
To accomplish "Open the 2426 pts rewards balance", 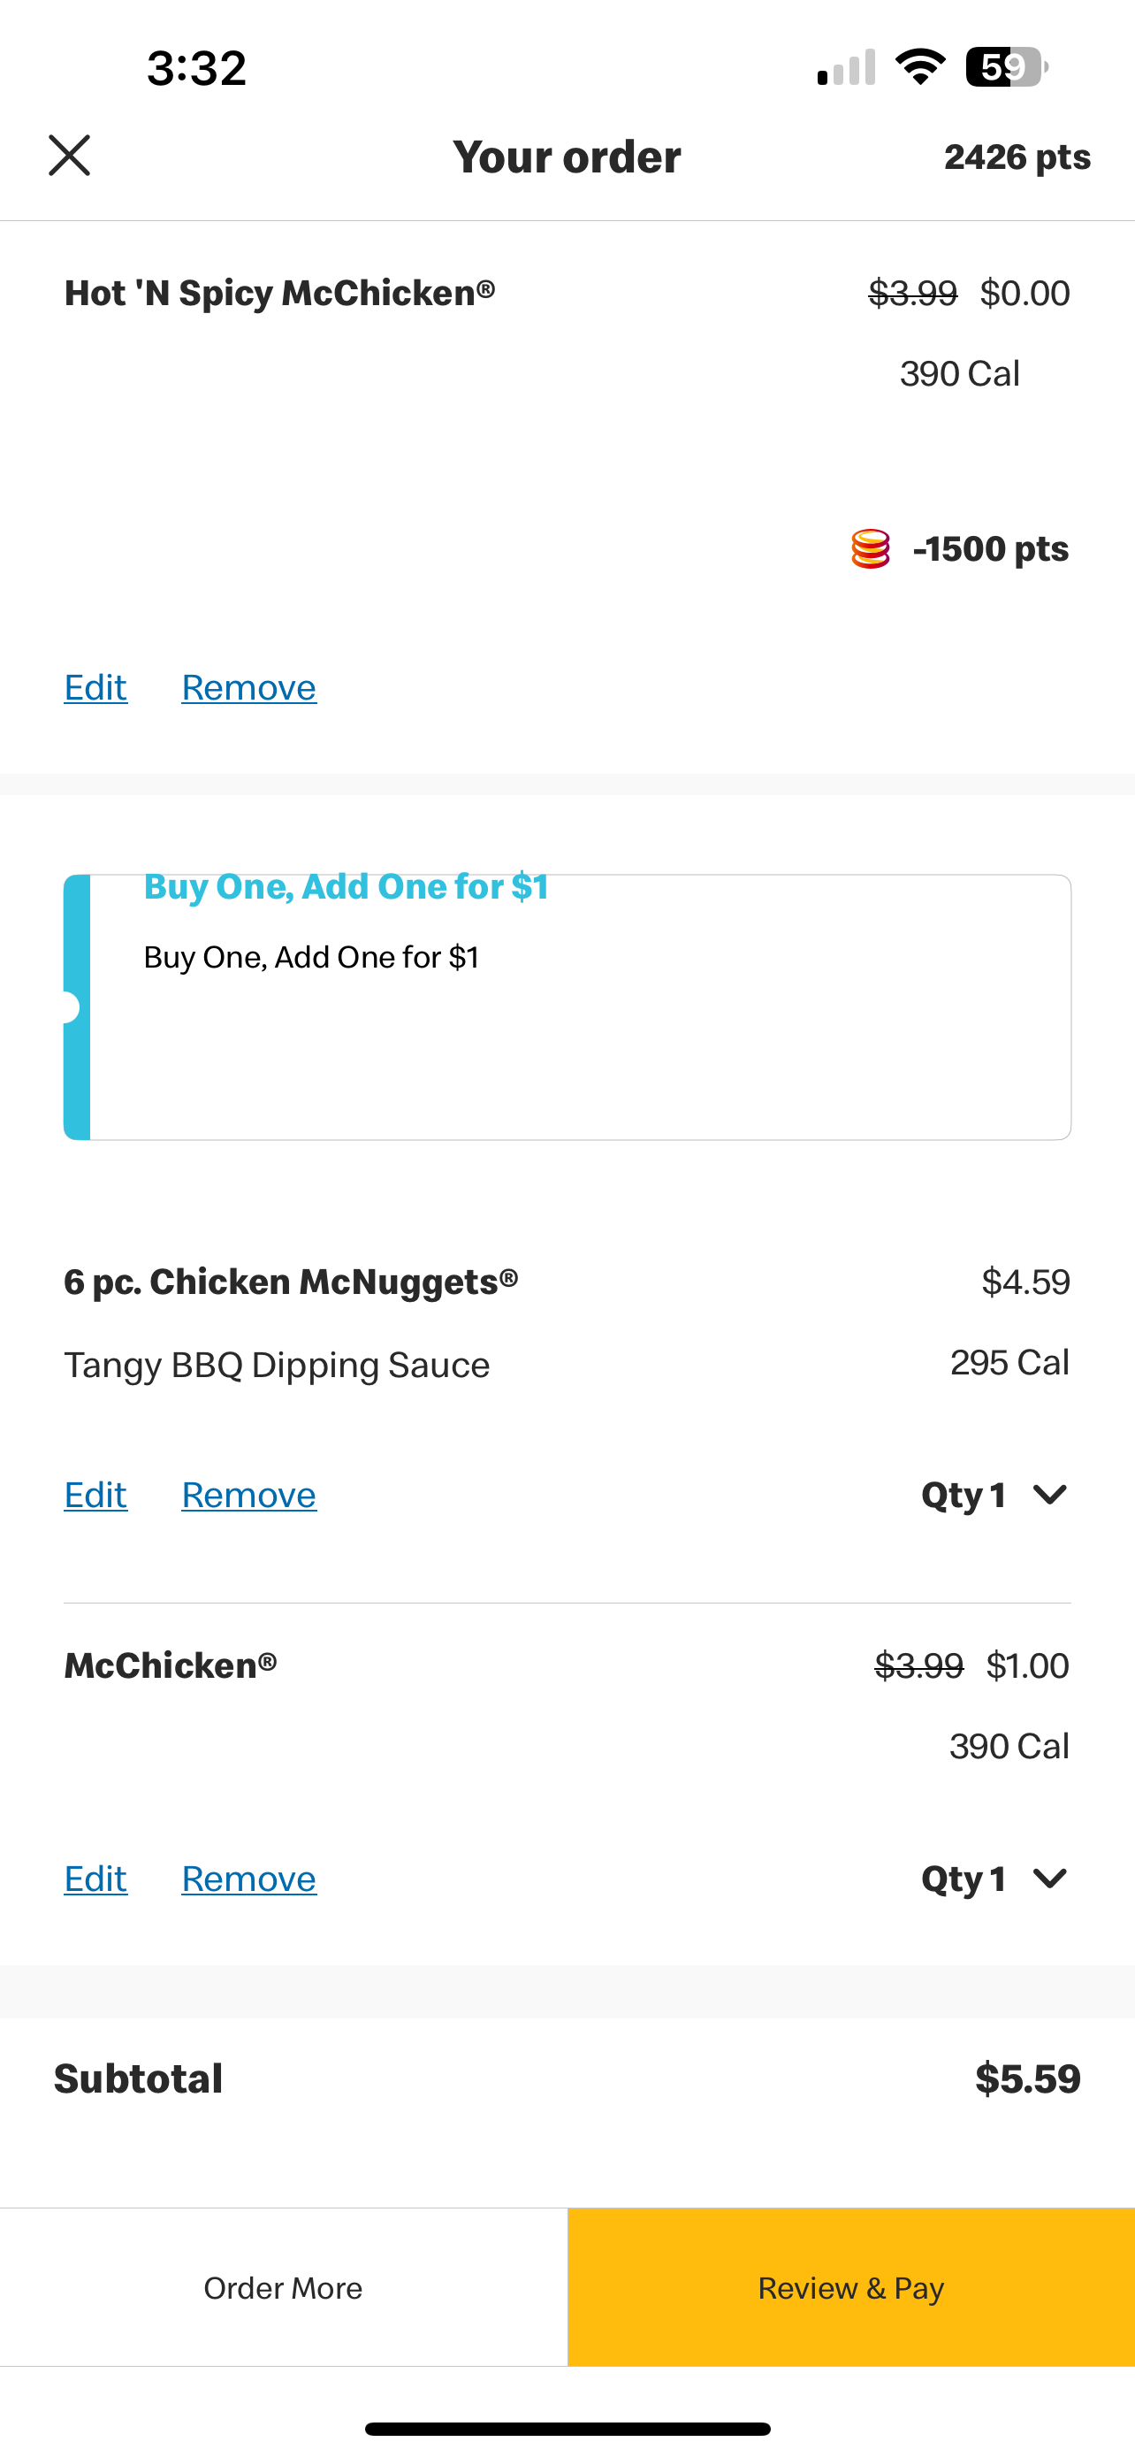I will (x=1017, y=157).
